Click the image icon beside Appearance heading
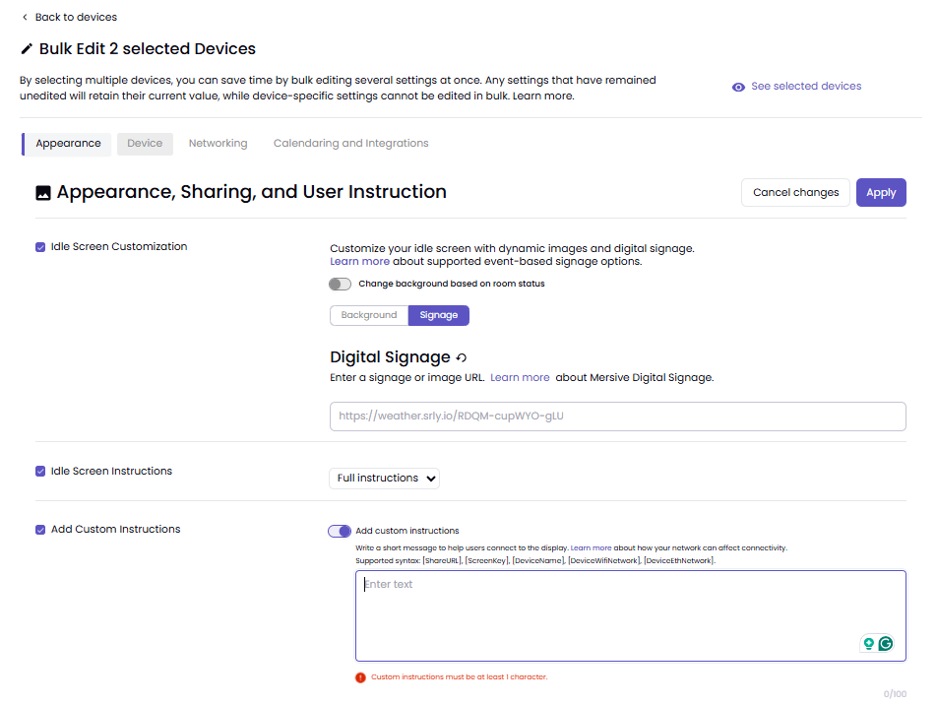 point(43,193)
